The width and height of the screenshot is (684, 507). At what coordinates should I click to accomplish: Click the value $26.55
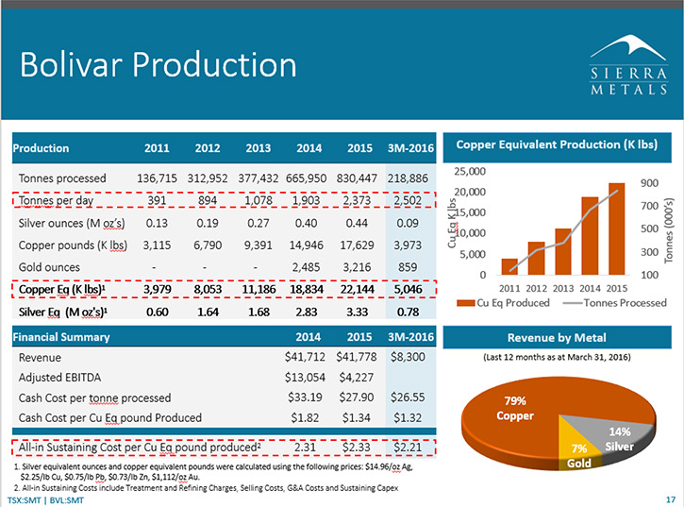[x=408, y=397]
